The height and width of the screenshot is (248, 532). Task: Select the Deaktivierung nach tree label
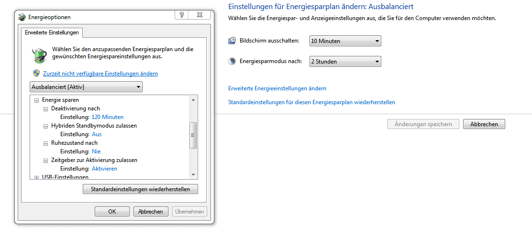(76, 108)
